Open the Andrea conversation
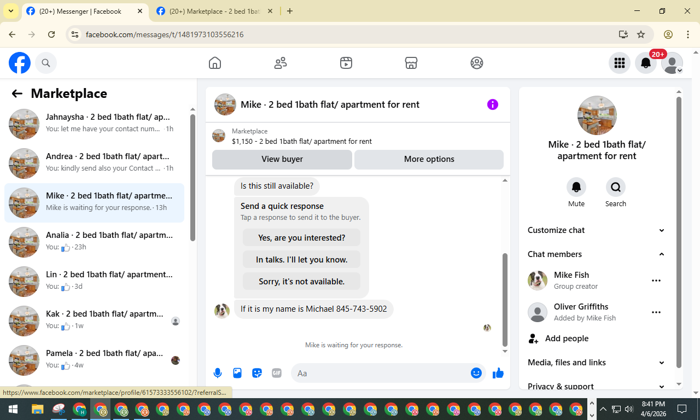700x420 pixels. 94,164
